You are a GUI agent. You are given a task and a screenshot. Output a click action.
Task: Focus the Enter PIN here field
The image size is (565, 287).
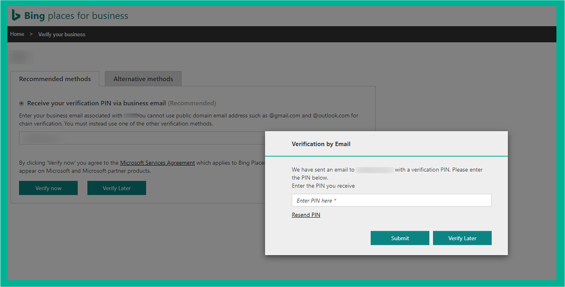pyautogui.click(x=392, y=200)
